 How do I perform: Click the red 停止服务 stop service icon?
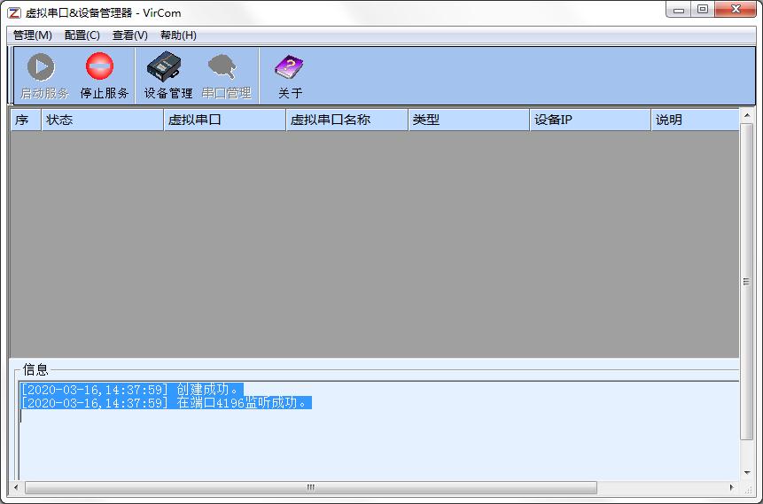coord(100,66)
